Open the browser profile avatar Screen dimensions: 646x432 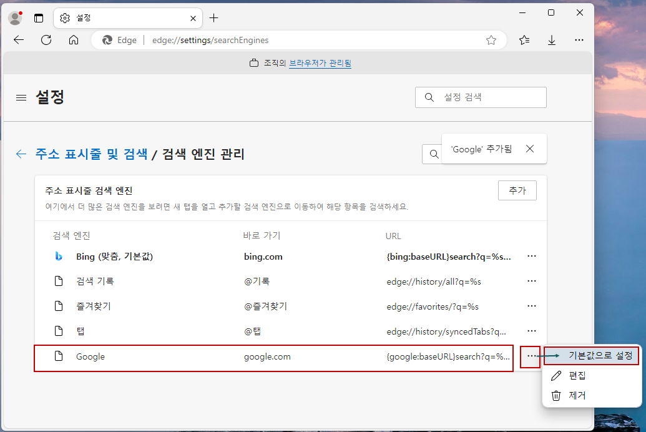pos(15,17)
